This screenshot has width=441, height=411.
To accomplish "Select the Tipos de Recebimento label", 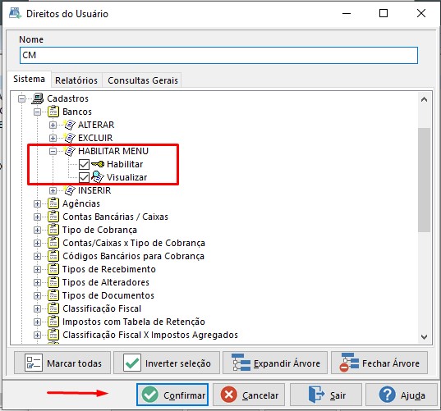I will click(109, 269).
